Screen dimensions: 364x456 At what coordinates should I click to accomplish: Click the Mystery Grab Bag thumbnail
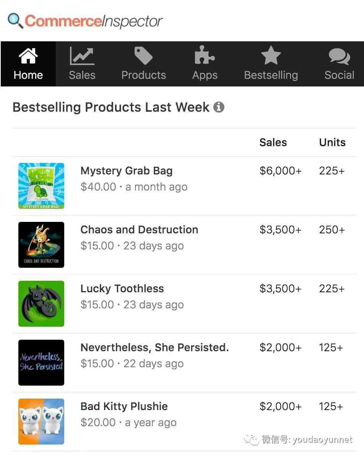pos(41,186)
